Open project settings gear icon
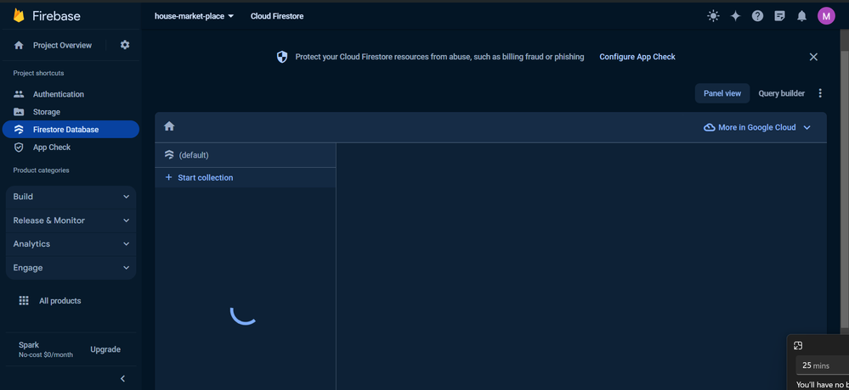Viewport: 849px width, 390px height. 125,45
